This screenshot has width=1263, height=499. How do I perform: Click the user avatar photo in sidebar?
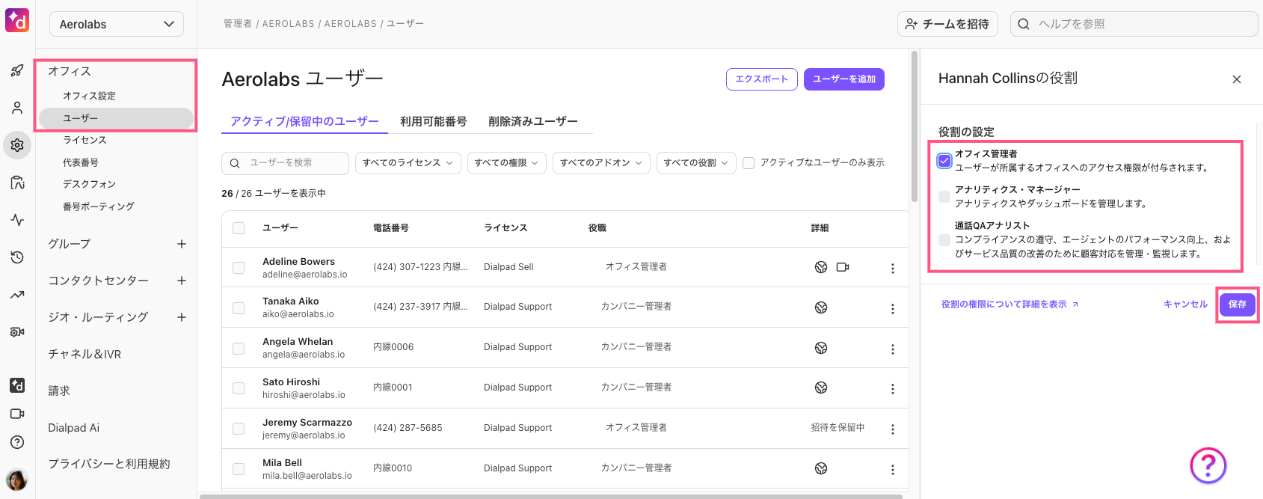point(16,480)
